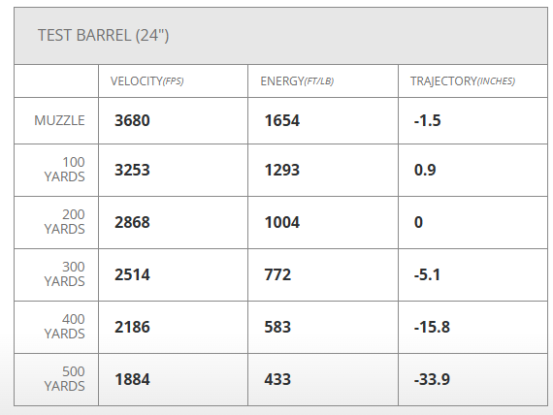Click the 400 YARDS row label
The image size is (553, 415).
[x=65, y=327]
